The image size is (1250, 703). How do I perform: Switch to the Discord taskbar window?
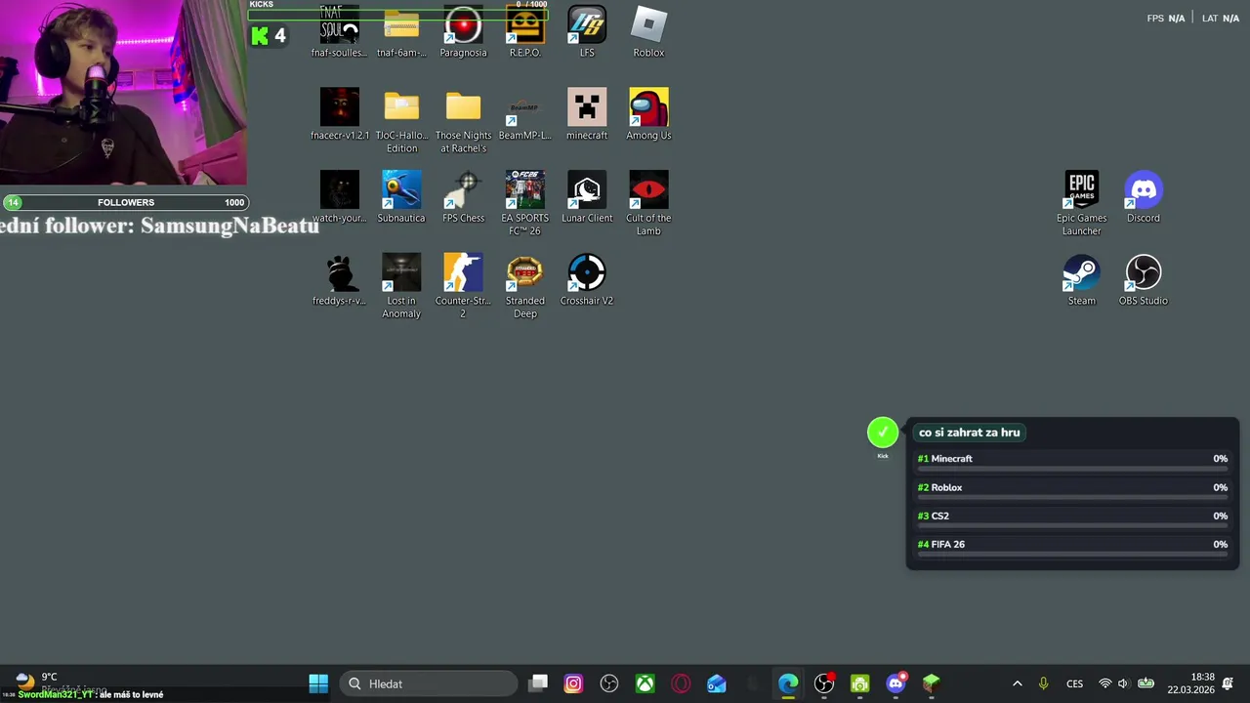(896, 683)
